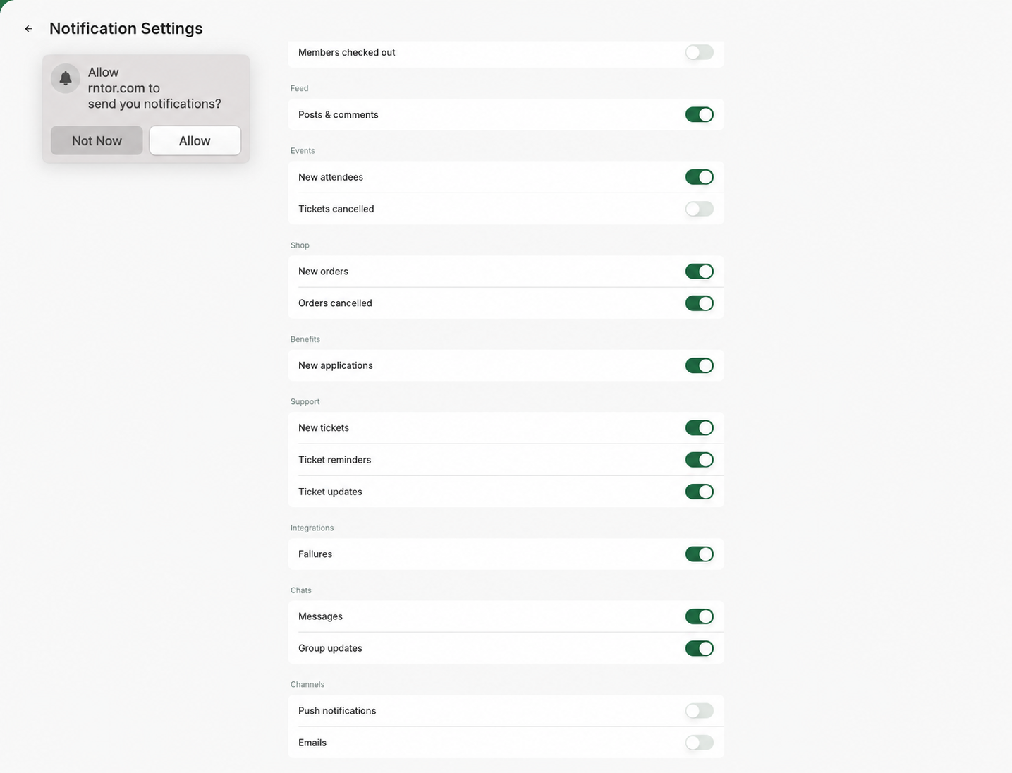Disable the New applications switch

[700, 365]
